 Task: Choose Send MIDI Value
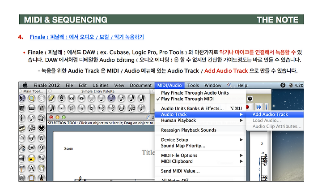coord(200,171)
